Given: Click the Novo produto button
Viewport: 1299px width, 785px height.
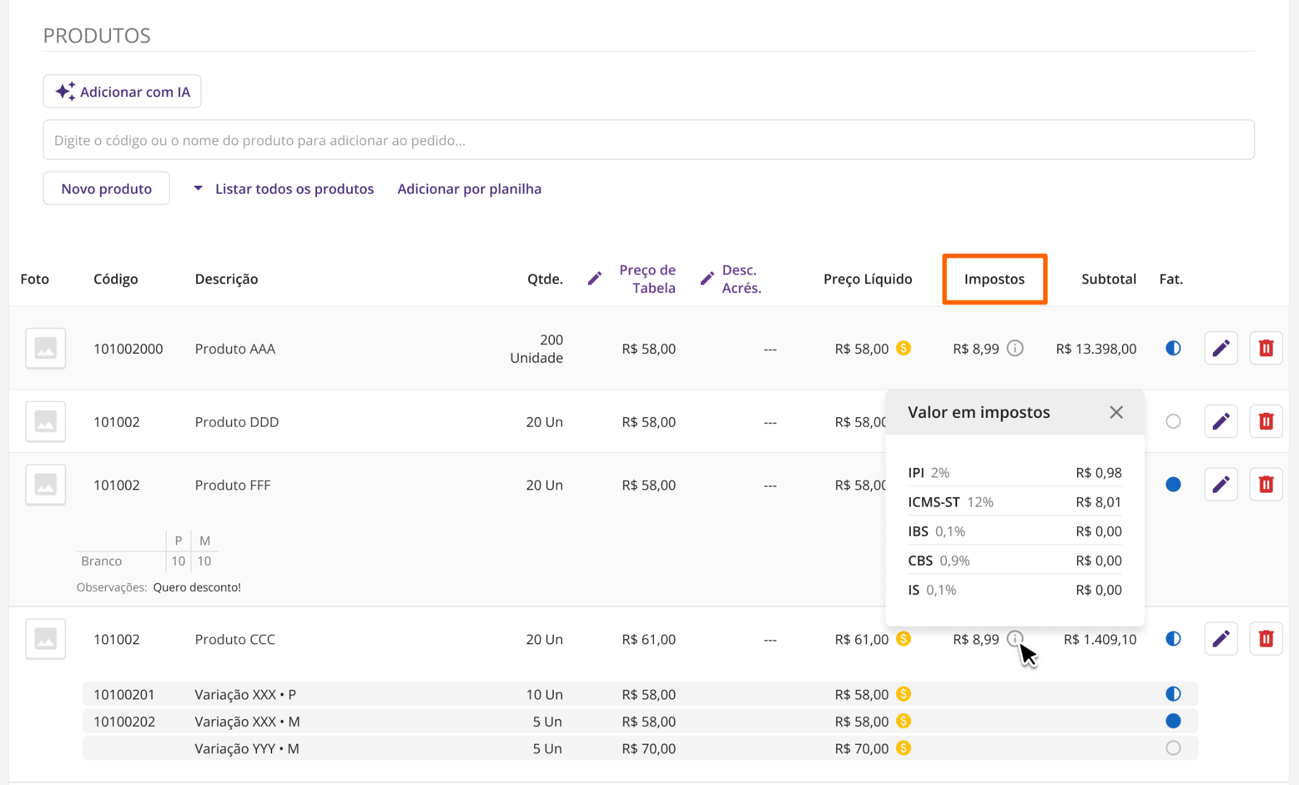Looking at the screenshot, I should [106, 188].
